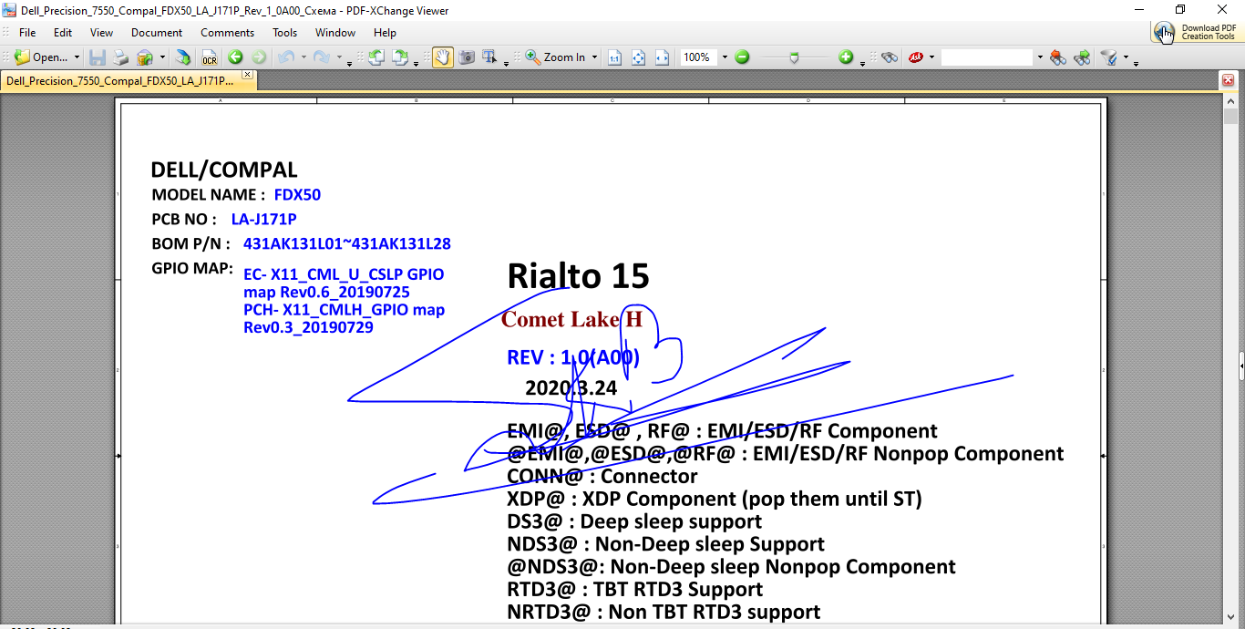
Task: Open the scanner icon dropdown arrow
Action: click(x=162, y=57)
